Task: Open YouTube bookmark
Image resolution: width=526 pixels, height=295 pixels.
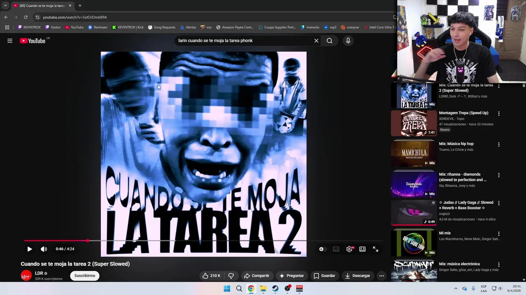Action: (74, 27)
